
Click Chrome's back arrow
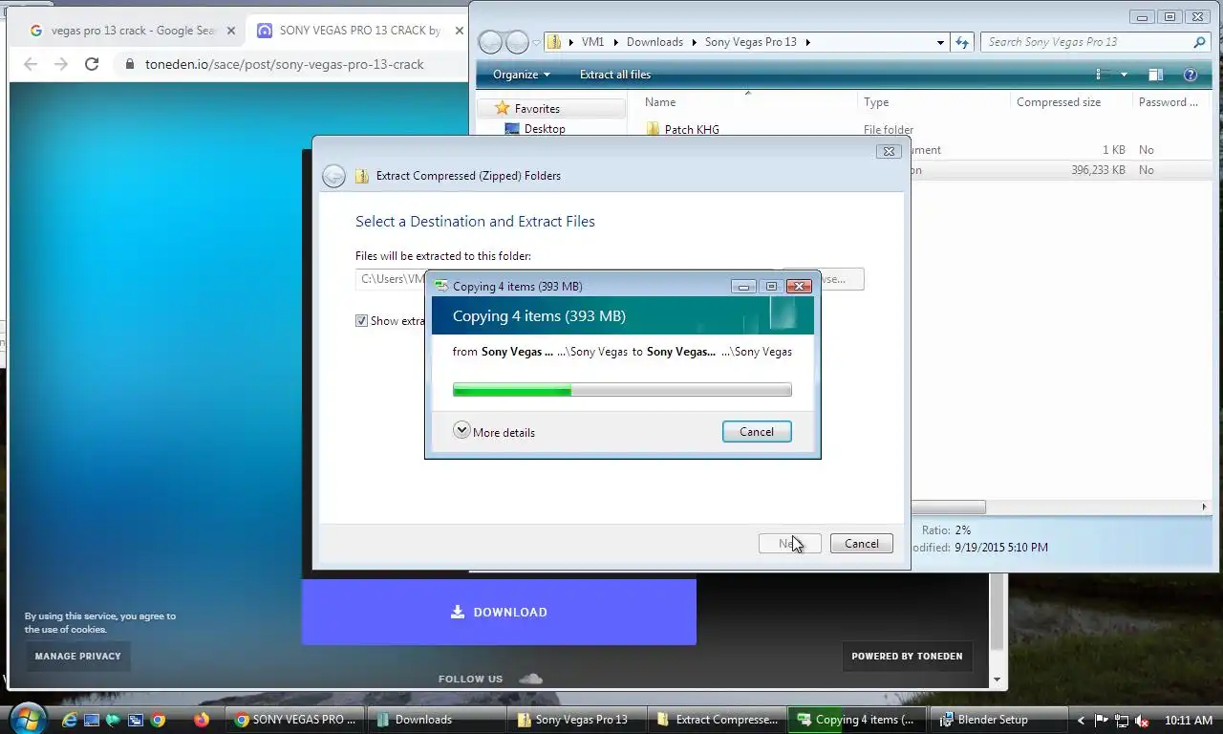31,64
